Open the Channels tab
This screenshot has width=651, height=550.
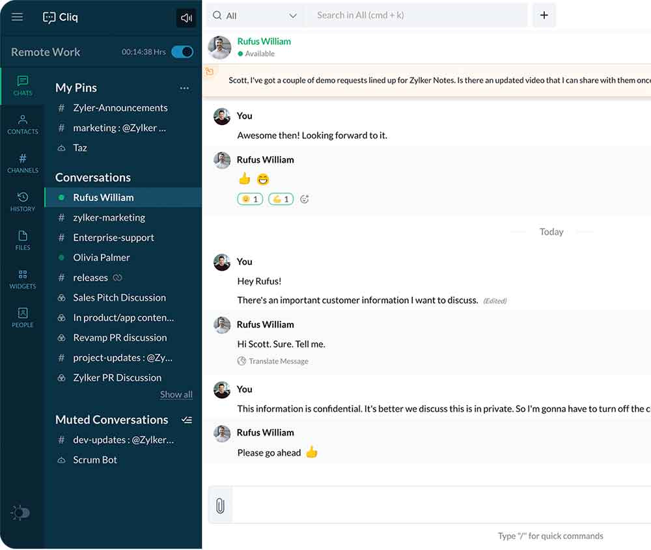22,163
